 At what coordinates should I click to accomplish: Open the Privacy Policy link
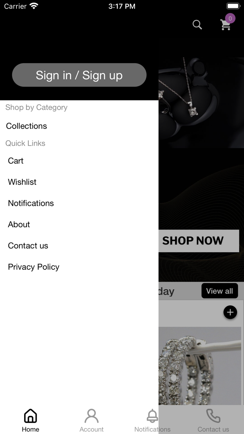(34, 267)
